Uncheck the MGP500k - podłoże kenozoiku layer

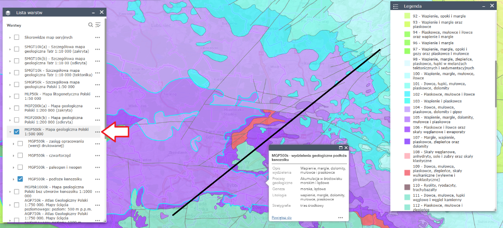[x=20, y=179]
